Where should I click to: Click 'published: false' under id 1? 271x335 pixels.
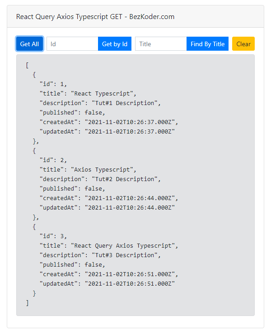pyautogui.click(x=72, y=113)
